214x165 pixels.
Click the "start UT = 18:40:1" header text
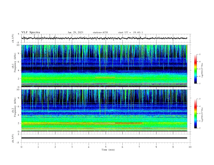pyautogui.click(x=131, y=32)
